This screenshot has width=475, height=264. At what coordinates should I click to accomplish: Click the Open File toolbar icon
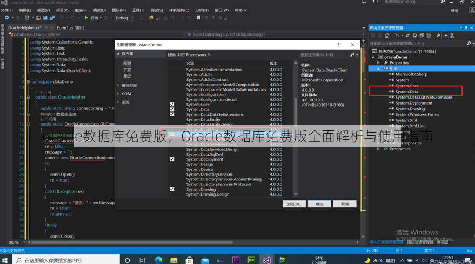(38, 18)
